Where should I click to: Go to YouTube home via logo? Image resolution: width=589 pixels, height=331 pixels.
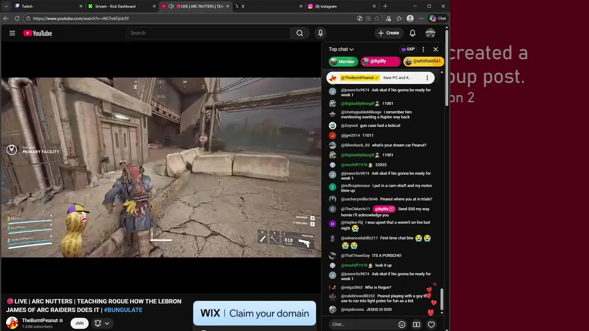pyautogui.click(x=38, y=33)
